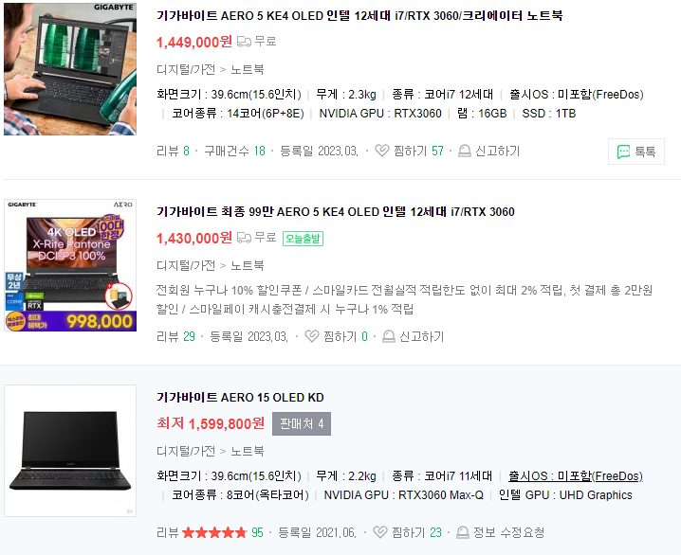
Task: Open the 4K OLED 998,000 promo thumbnail
Action: [x=70, y=265]
